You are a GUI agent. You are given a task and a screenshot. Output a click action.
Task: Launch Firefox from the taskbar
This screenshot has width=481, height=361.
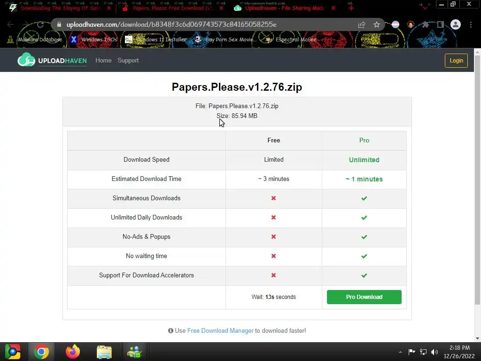(73, 352)
